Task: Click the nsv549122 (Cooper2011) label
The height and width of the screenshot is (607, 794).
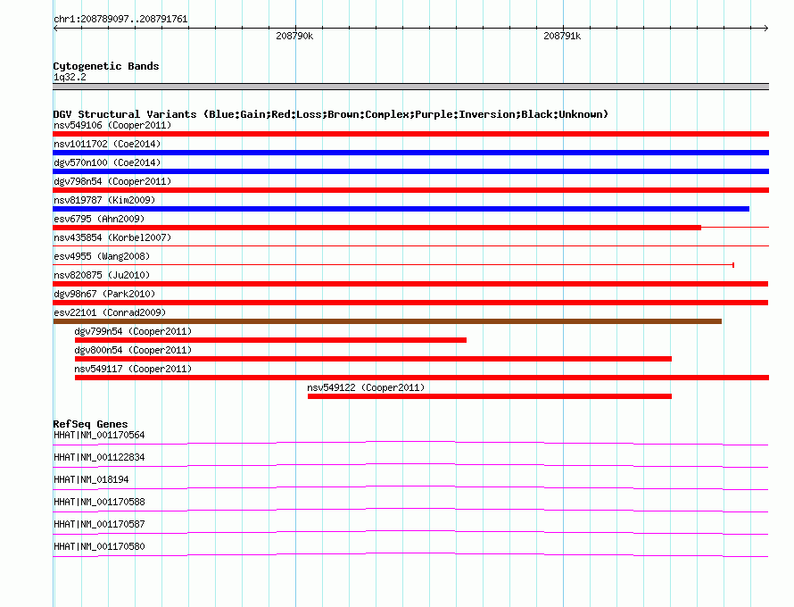Action: (366, 387)
